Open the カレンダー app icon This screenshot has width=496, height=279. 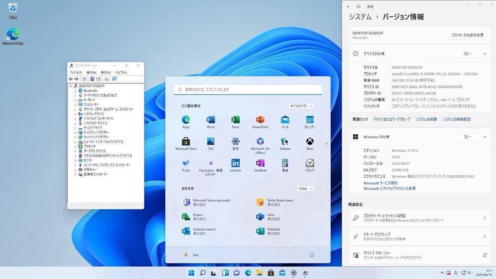(310, 120)
